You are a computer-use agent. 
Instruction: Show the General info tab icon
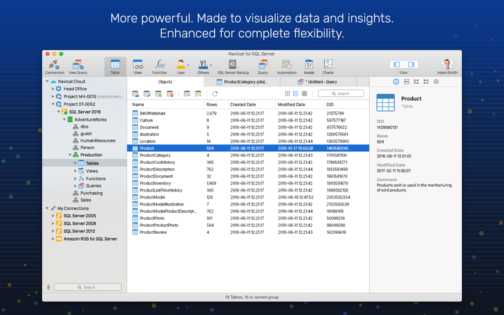tap(396, 82)
